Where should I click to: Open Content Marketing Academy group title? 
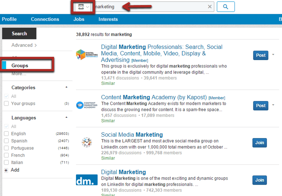(x=154, y=97)
